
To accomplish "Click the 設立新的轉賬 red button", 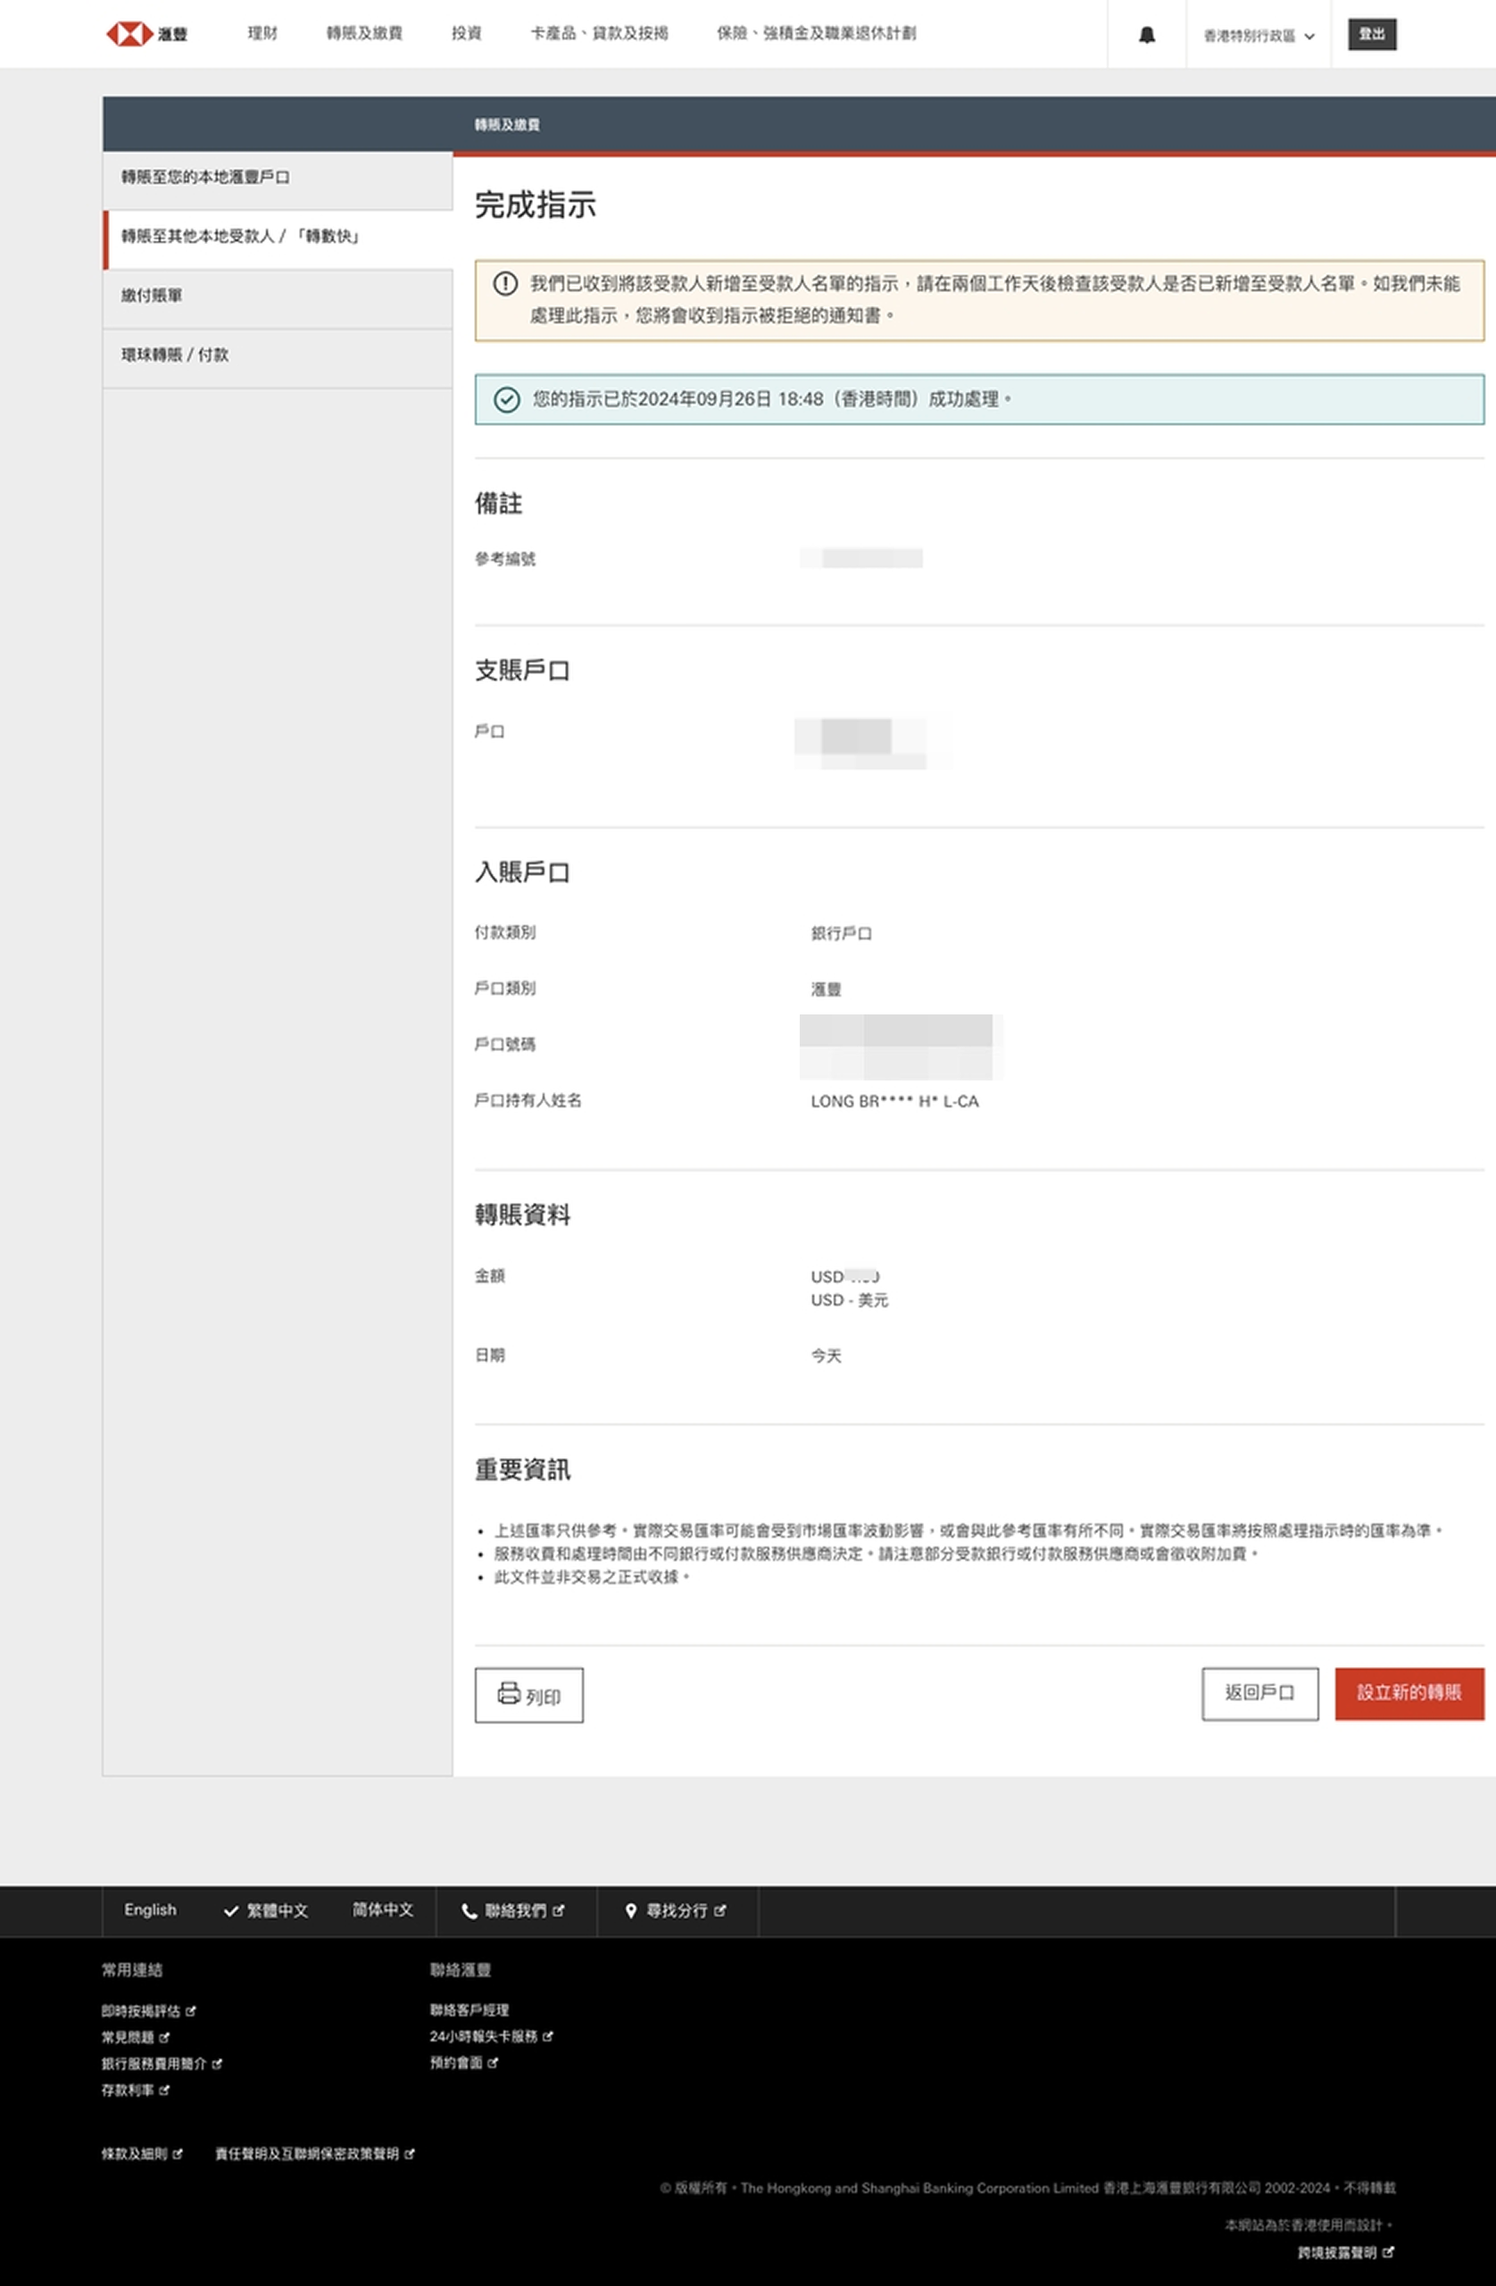I will (1409, 1693).
